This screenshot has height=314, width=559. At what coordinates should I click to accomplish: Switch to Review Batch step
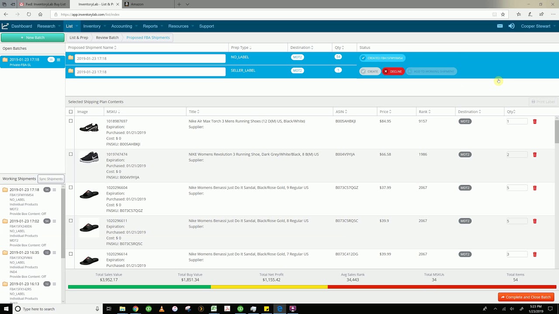point(107,38)
